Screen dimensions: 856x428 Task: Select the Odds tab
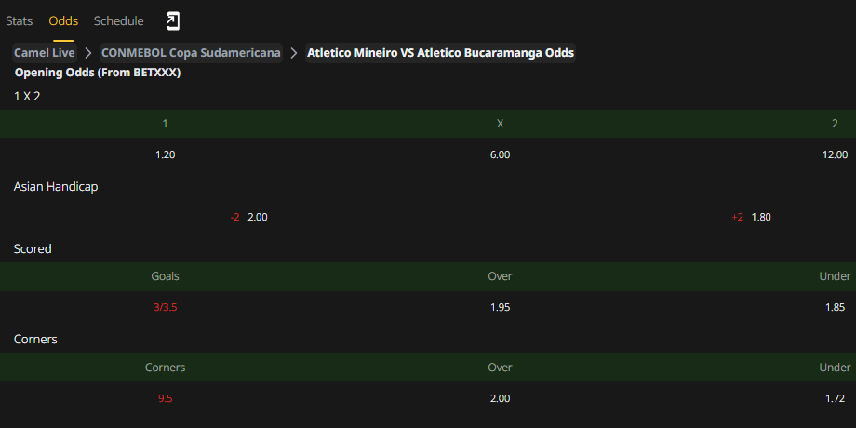coord(63,21)
